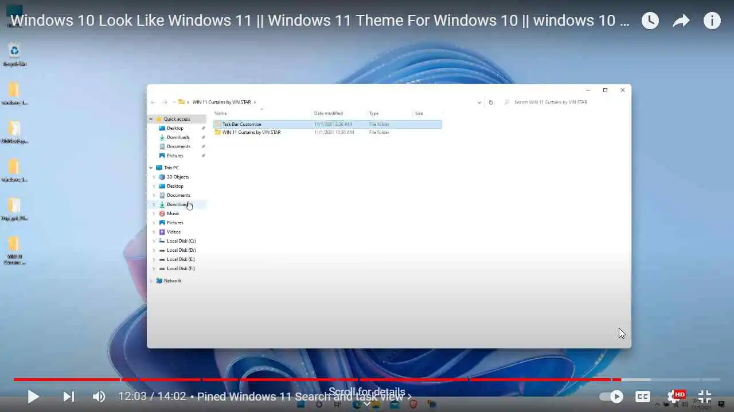Select the 'WIN 11 Curtains by VIN STAR' folder row
734x412 pixels.
(327, 132)
